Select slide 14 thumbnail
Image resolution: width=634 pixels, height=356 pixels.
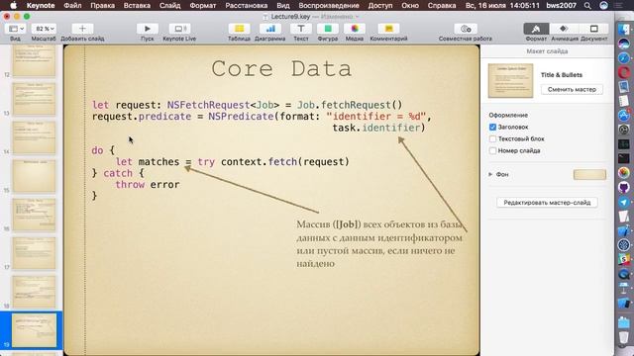click(34, 137)
